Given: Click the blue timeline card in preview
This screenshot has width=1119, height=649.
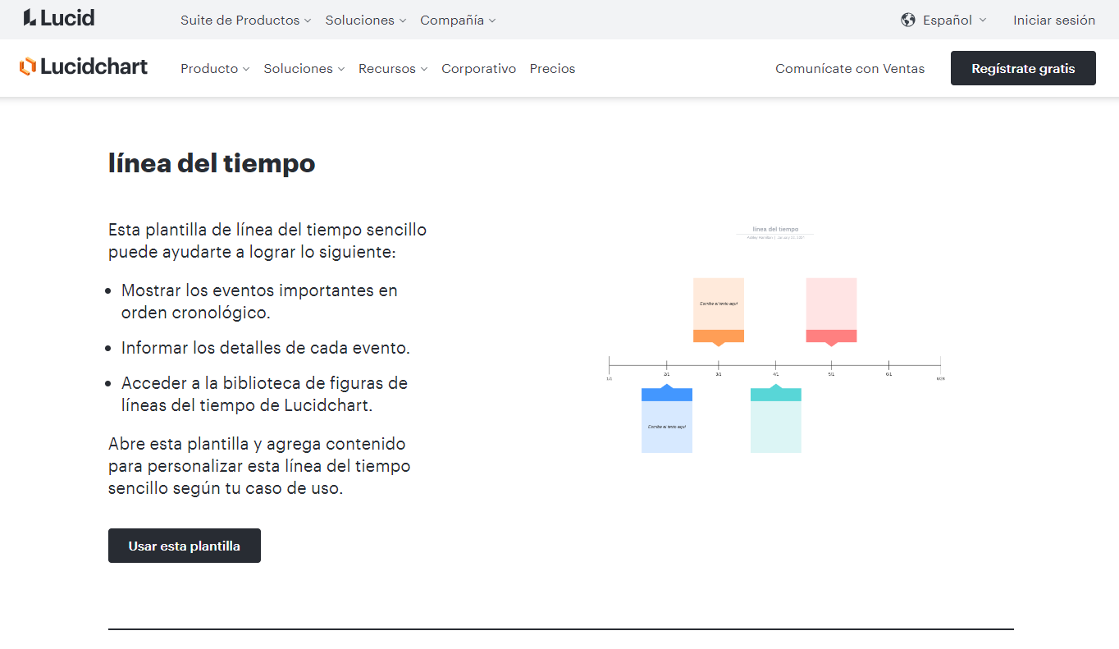Looking at the screenshot, I should coord(667,419).
